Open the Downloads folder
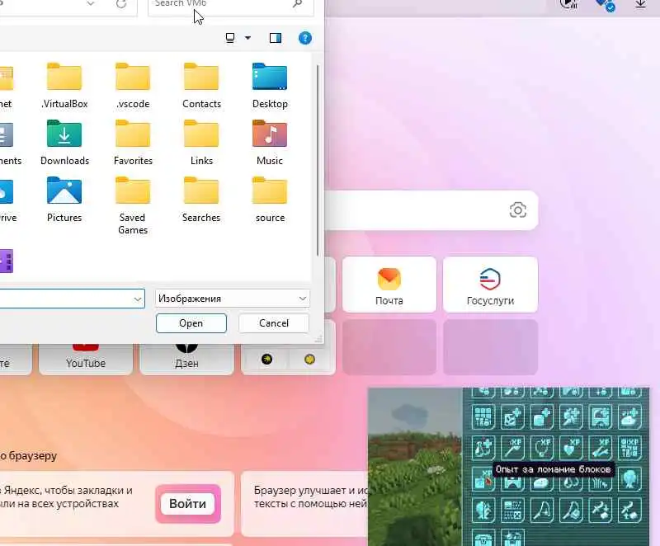660x546 pixels. 64,143
